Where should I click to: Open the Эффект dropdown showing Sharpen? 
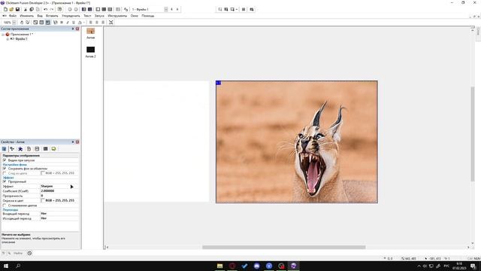59,186
